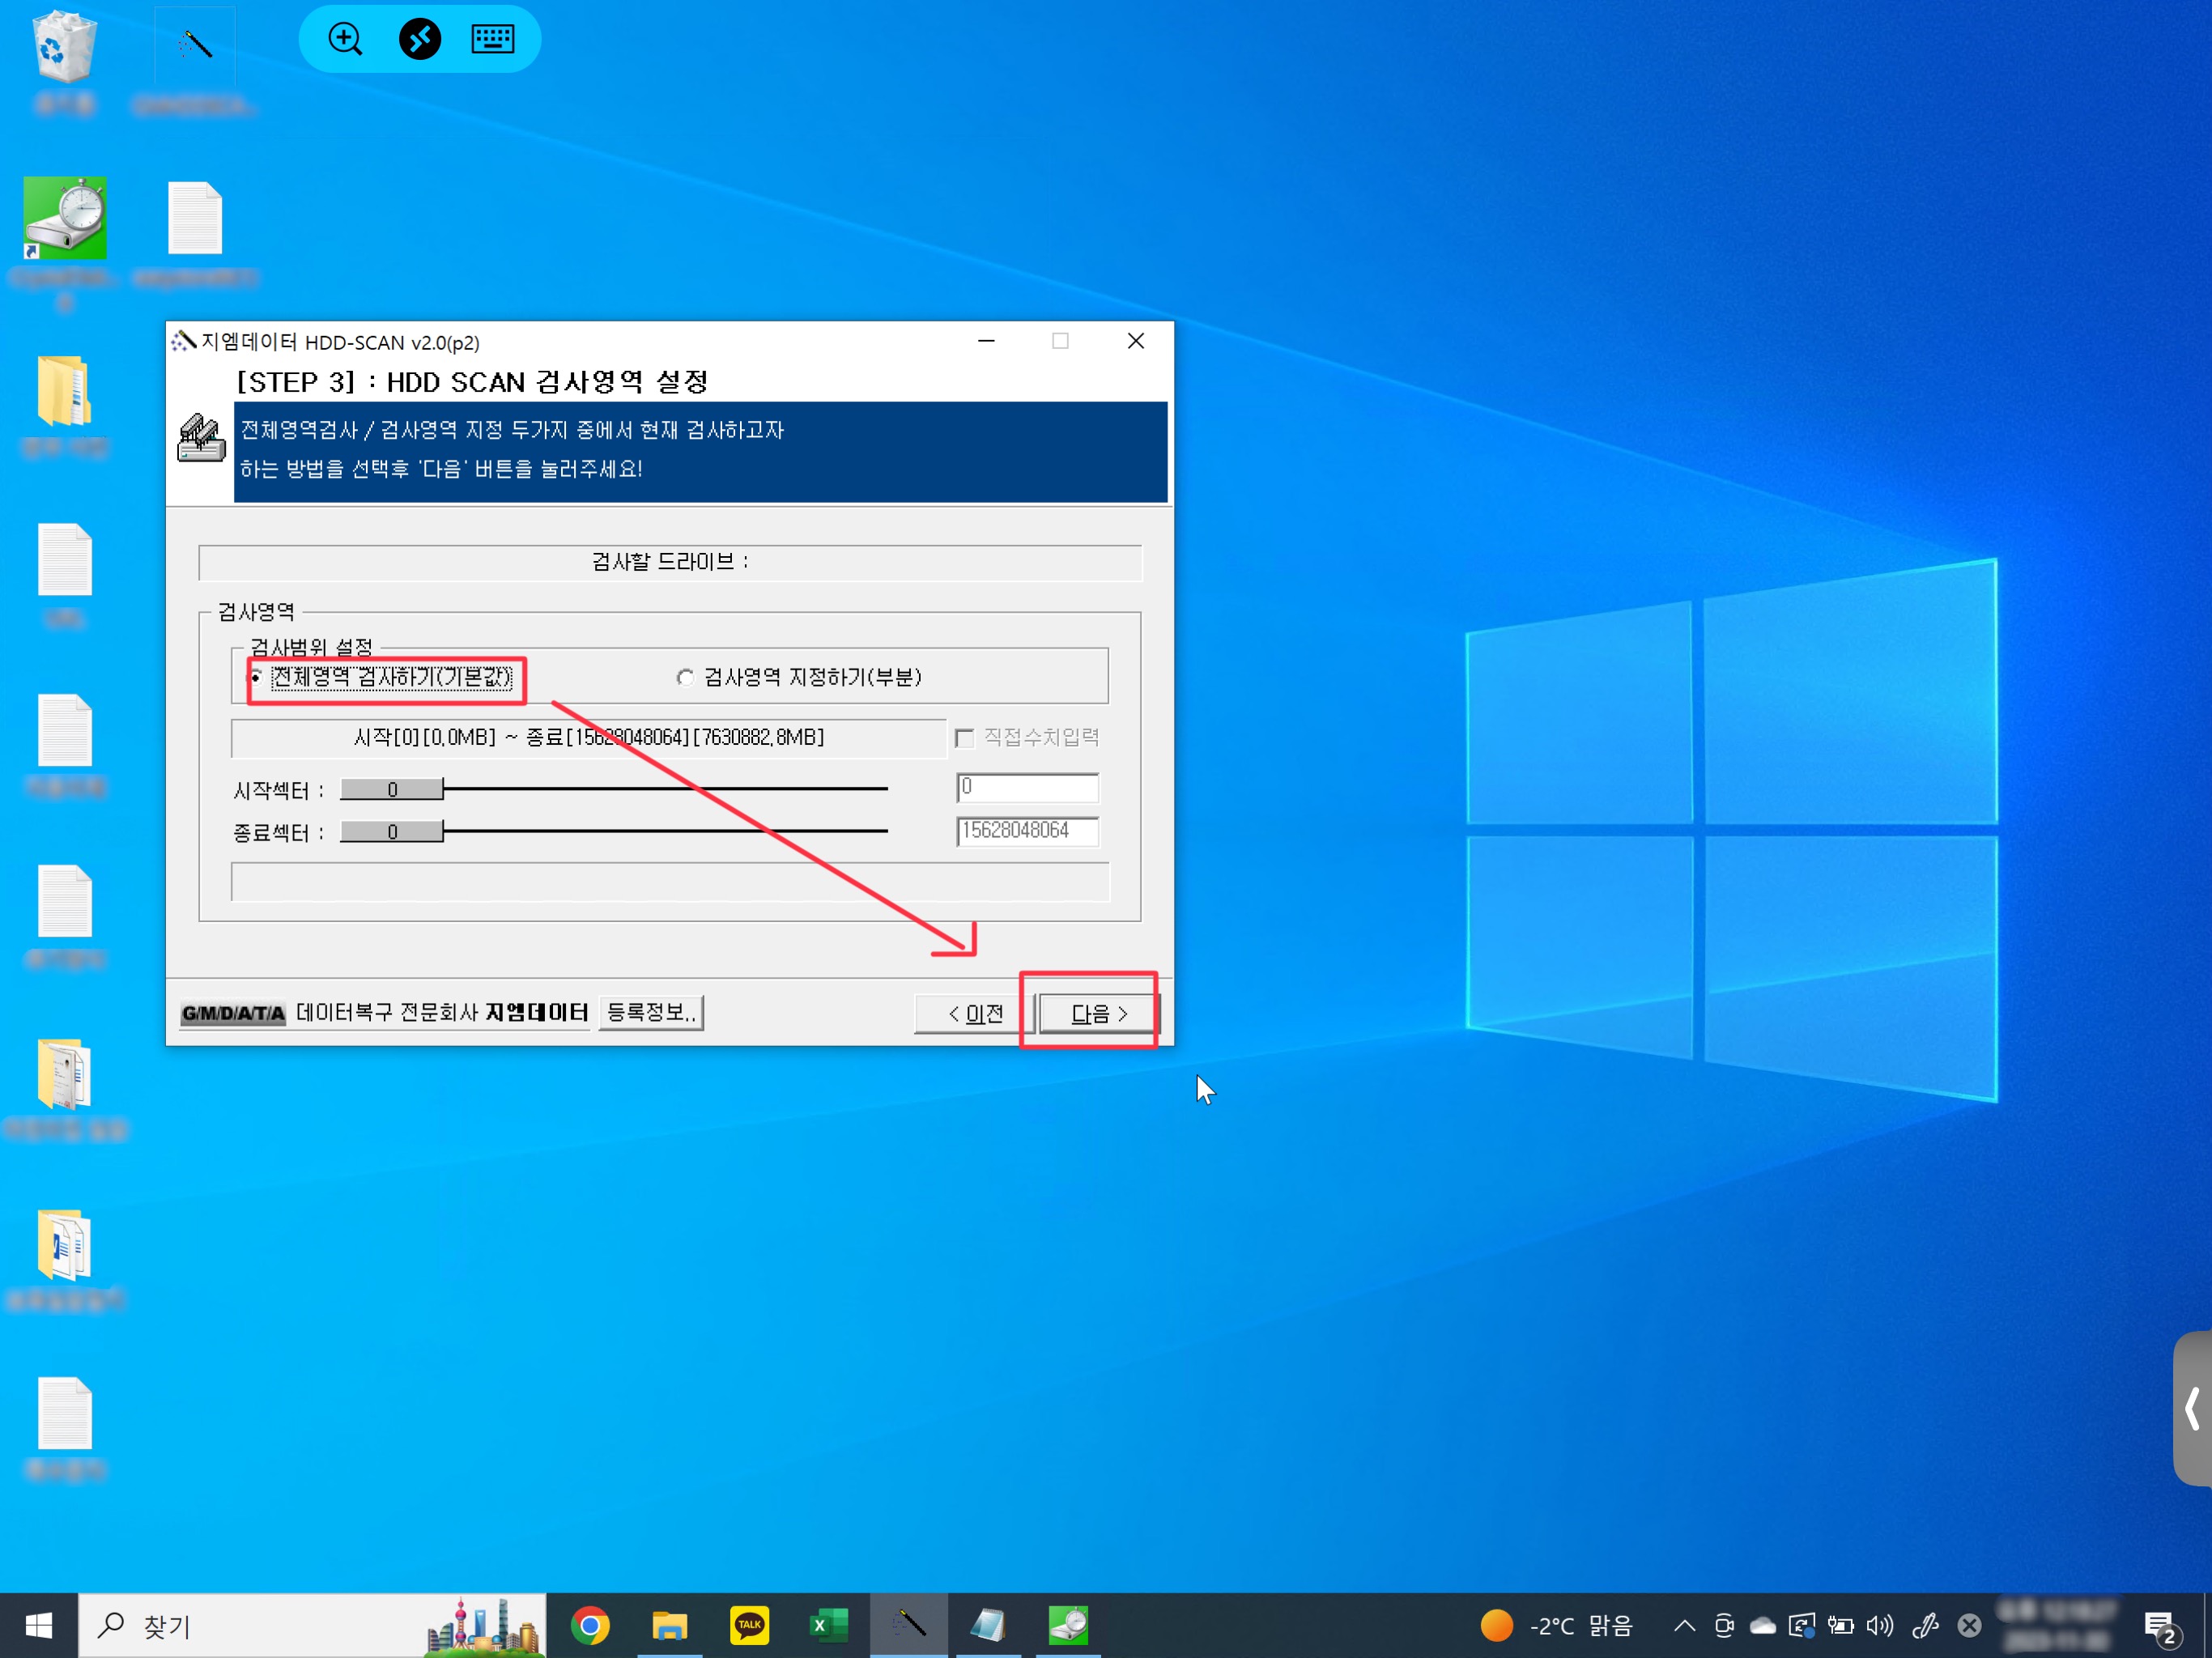The image size is (2212, 1658).
Task: Select 전체영역 검사하기(기본값) radio option
Action: coord(256,678)
